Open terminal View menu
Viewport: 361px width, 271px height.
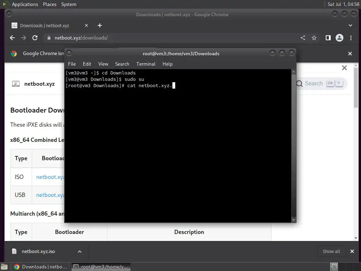coord(103,64)
